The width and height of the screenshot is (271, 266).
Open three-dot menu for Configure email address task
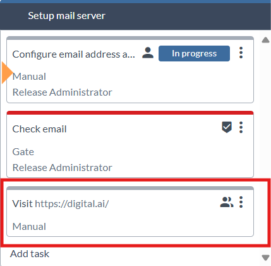241,53
